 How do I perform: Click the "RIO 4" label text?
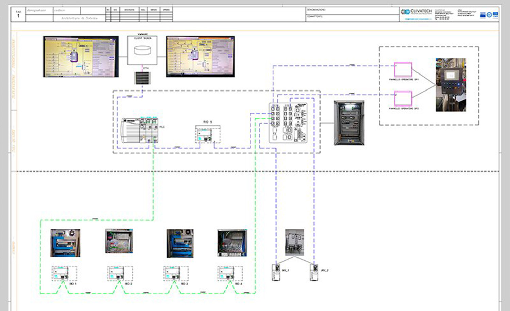(x=239, y=284)
